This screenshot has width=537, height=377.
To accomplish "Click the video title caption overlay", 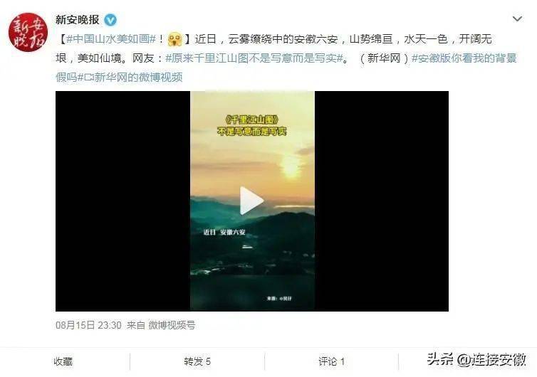I will 252,125.
